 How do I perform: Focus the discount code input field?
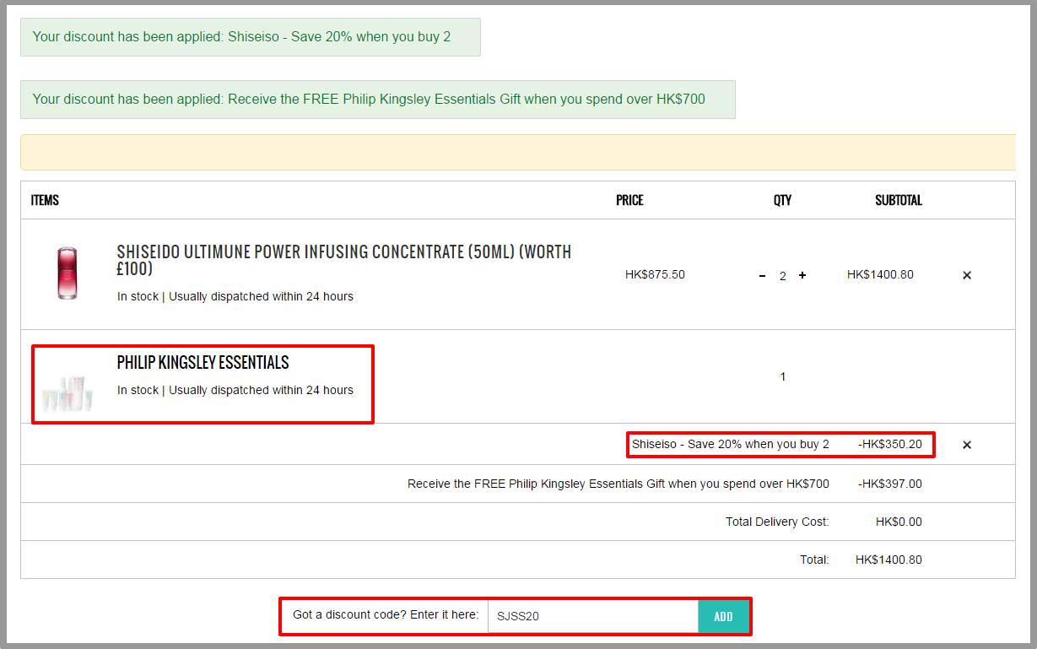pos(593,616)
